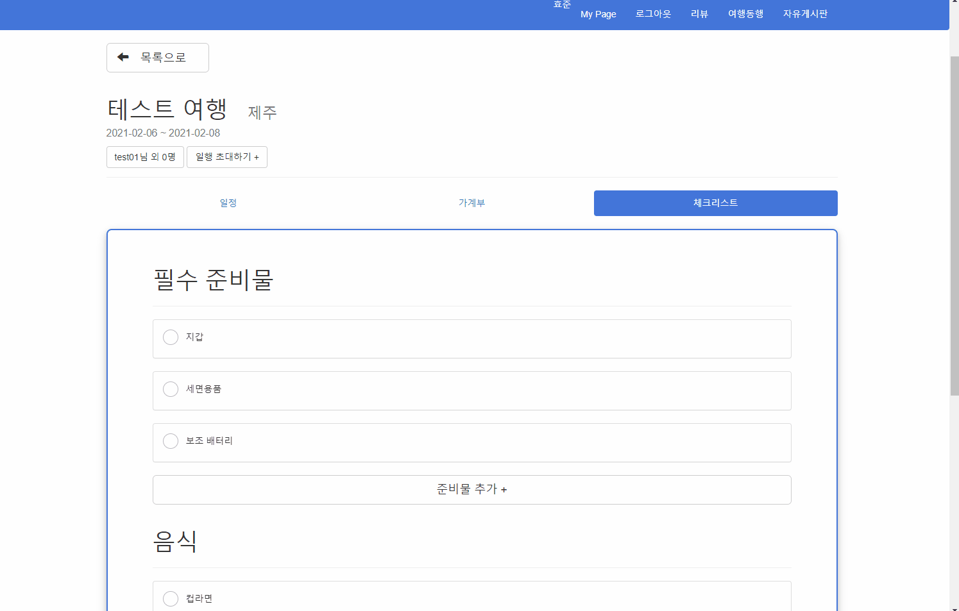Check the 지갑 item circle
The width and height of the screenshot is (959, 611).
coord(171,337)
